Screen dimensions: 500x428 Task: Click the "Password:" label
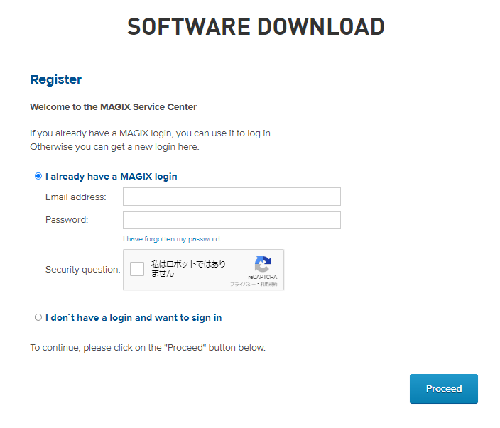tap(67, 220)
